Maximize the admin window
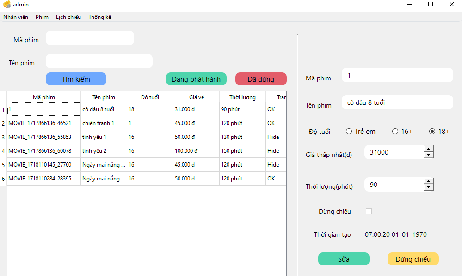Screen dimensions: 462x276 pyautogui.click(x=431, y=4)
